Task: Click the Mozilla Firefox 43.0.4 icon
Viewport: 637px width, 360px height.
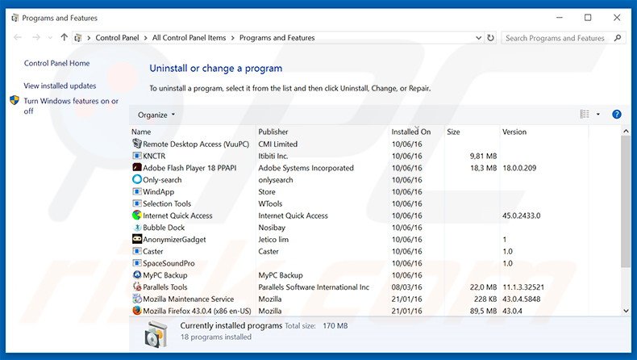Action: 137,311
